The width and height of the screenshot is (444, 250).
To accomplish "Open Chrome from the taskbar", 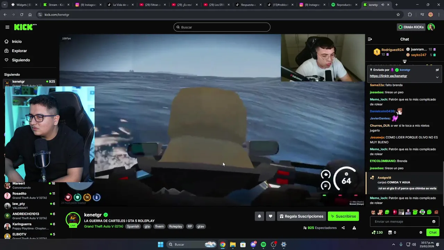I will [x=223, y=244].
